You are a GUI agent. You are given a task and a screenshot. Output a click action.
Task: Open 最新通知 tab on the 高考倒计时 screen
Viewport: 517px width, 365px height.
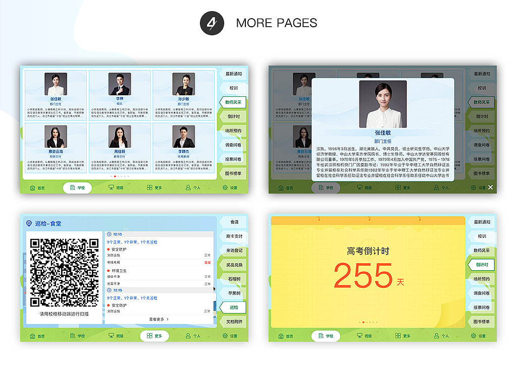[x=482, y=222]
